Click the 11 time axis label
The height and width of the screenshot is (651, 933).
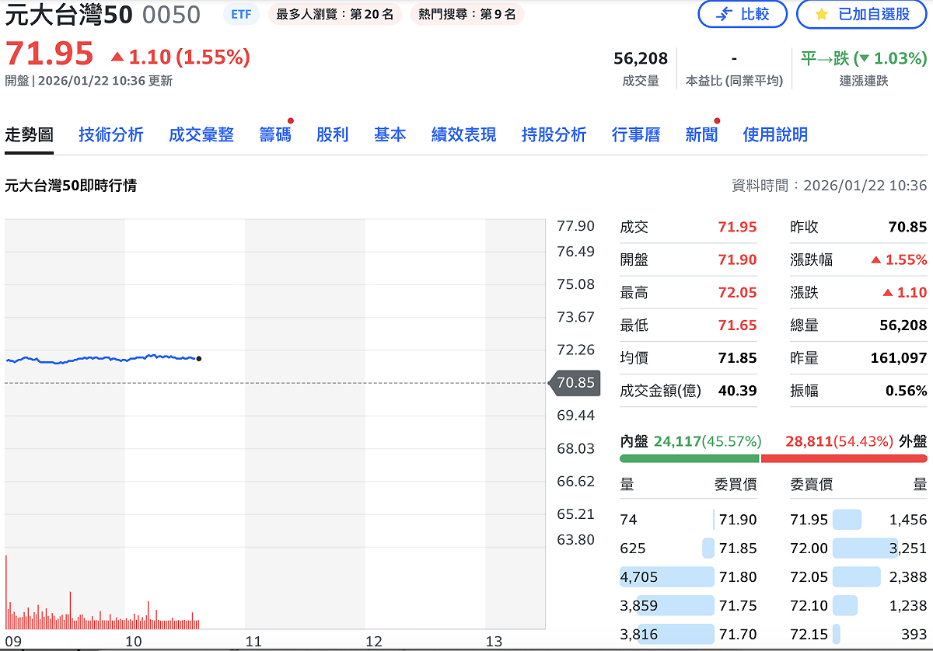tap(253, 642)
